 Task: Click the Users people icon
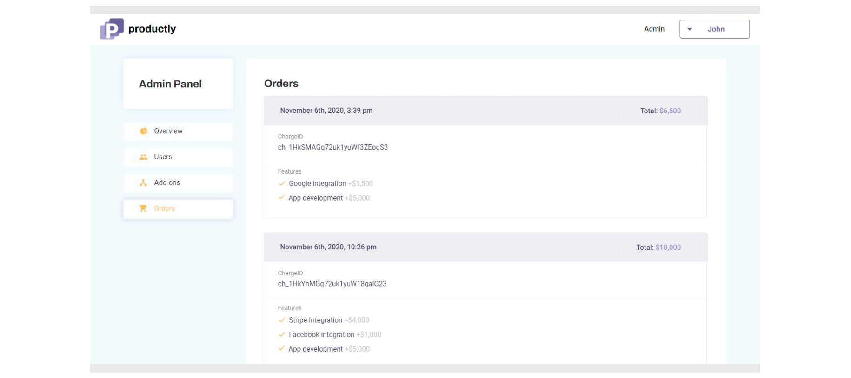click(143, 157)
